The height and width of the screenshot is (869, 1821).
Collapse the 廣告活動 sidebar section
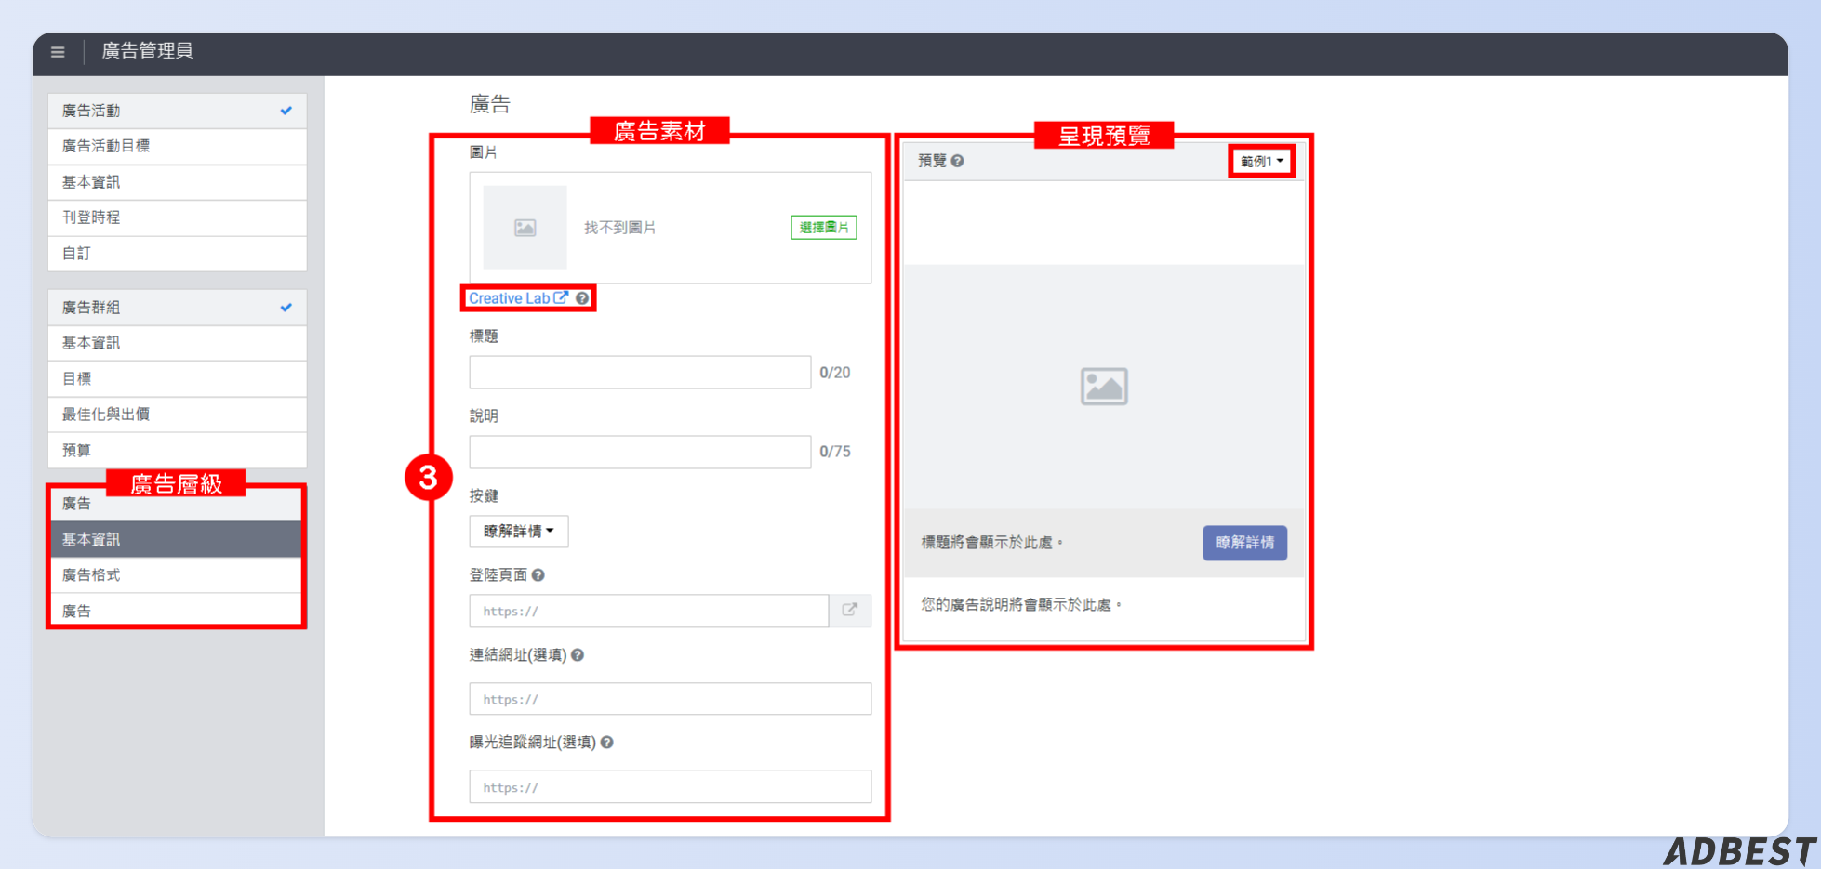click(x=177, y=111)
